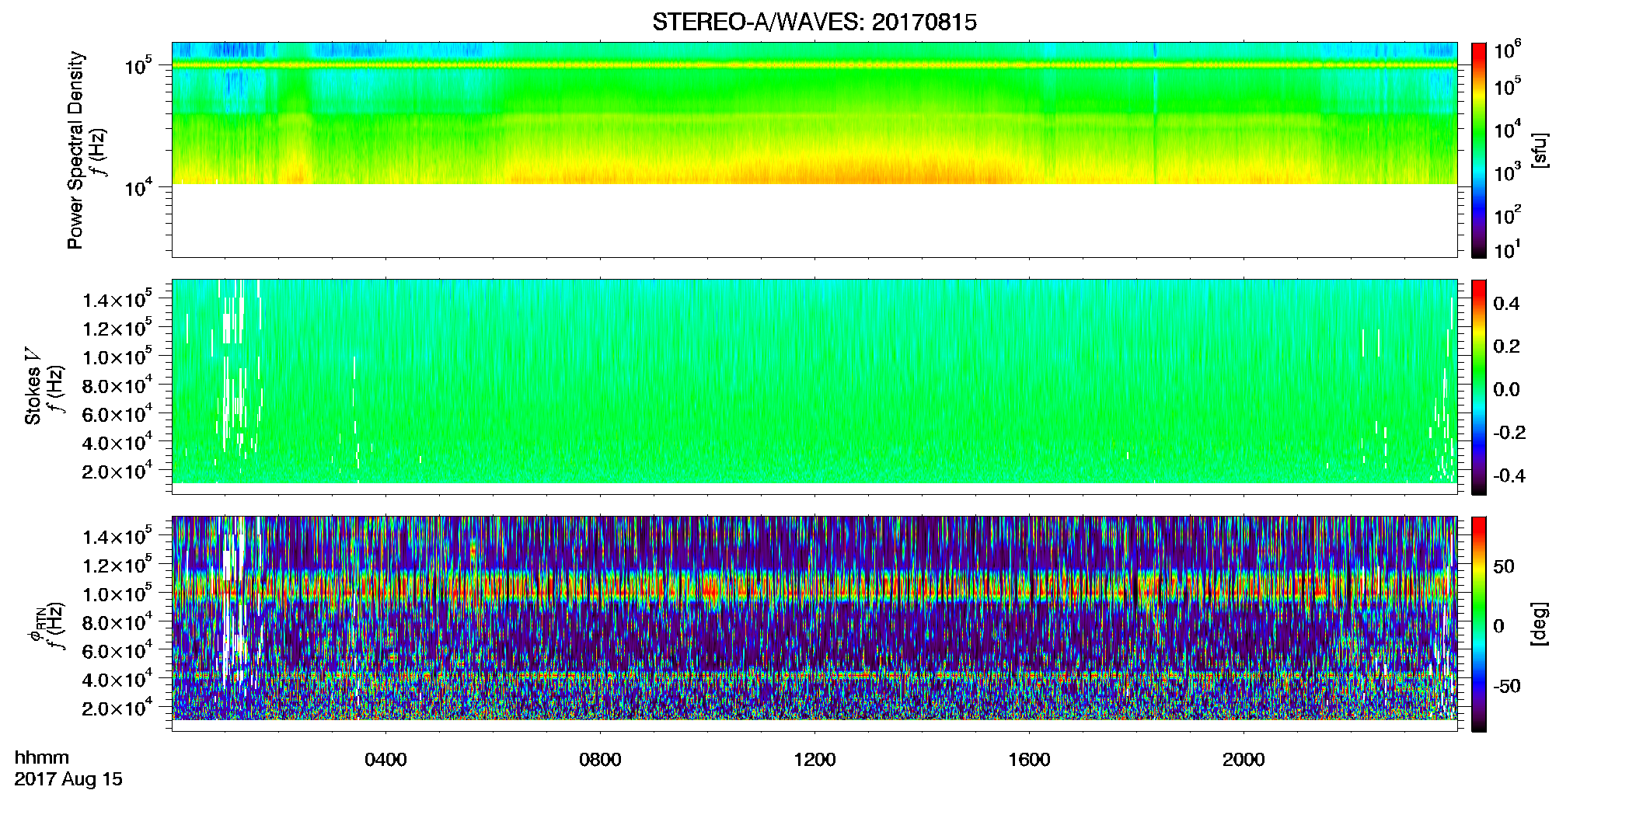Click the [sfu] unit label

point(1539,150)
